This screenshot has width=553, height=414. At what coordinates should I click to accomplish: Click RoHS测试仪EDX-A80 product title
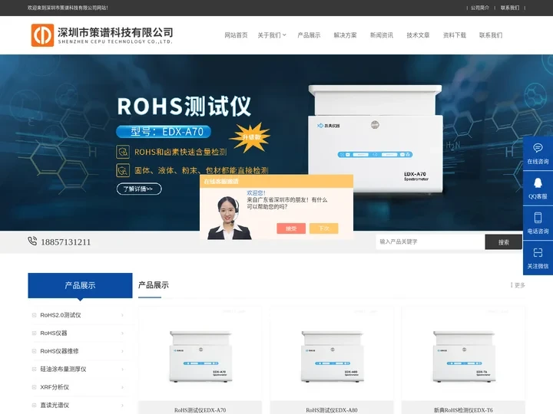tap(332, 410)
